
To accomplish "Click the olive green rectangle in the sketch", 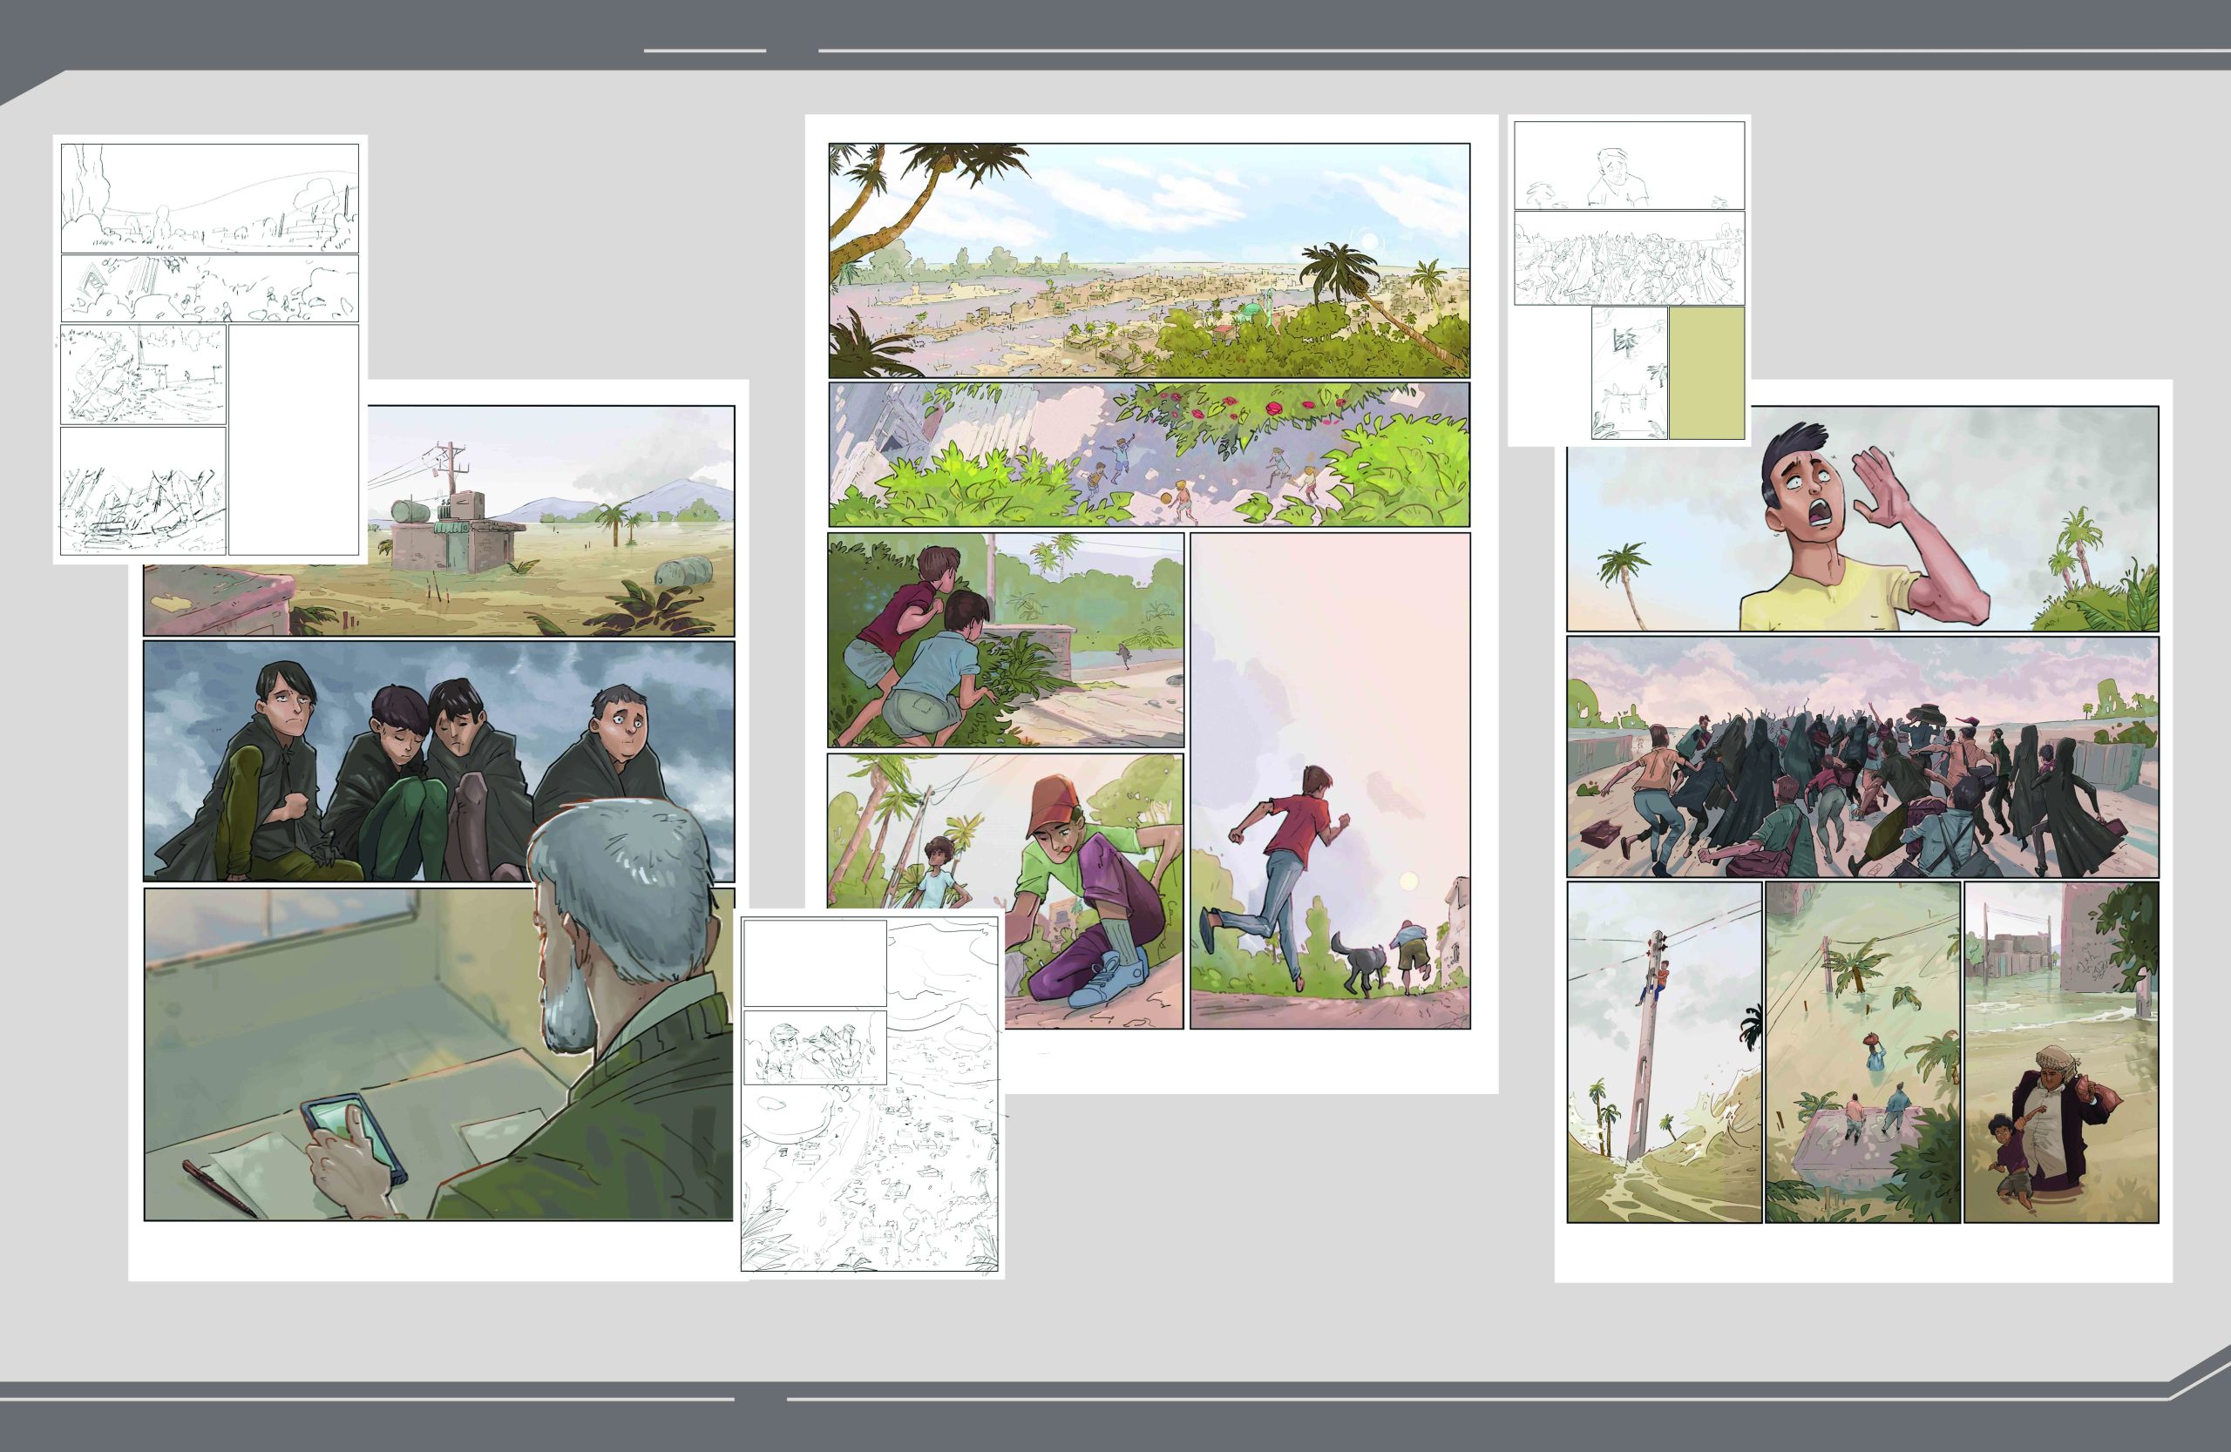I will pyautogui.click(x=1706, y=372).
